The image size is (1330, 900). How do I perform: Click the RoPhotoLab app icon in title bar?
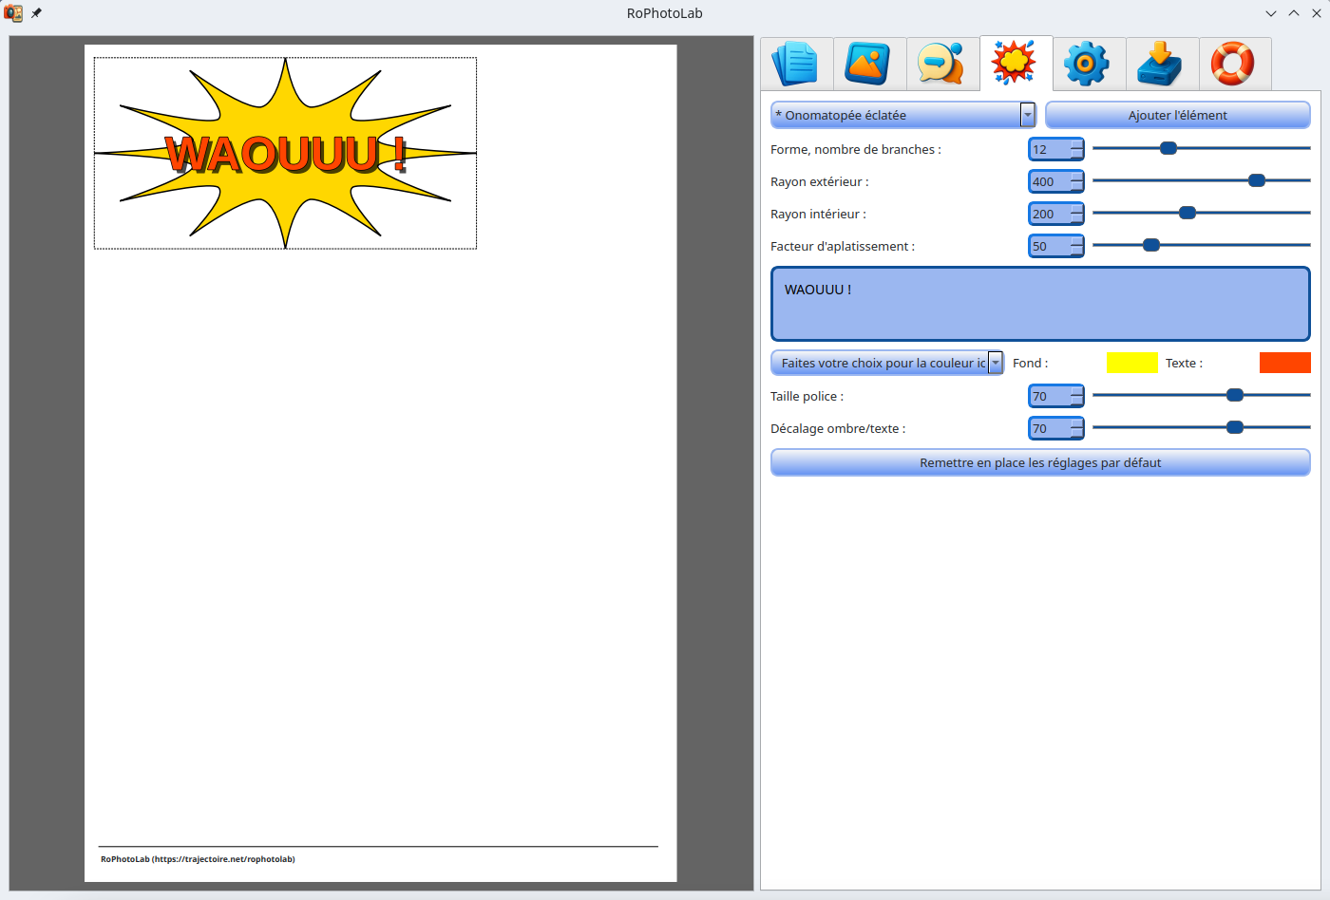[x=13, y=13]
